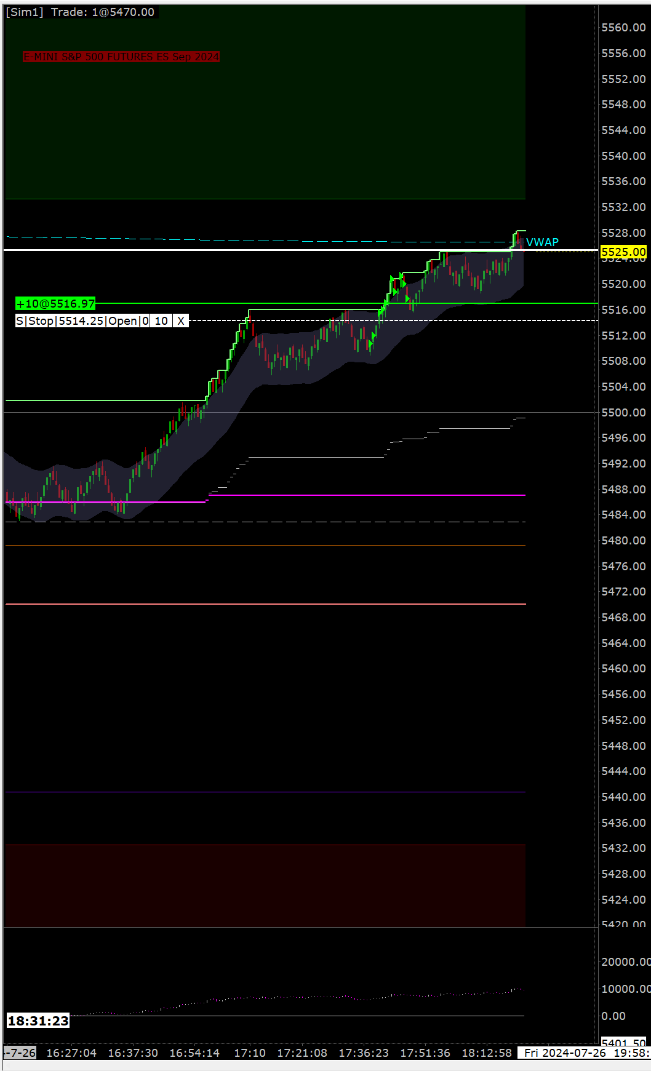
Task: Click the 16:27:04 time axis label
Action: click(71, 1053)
